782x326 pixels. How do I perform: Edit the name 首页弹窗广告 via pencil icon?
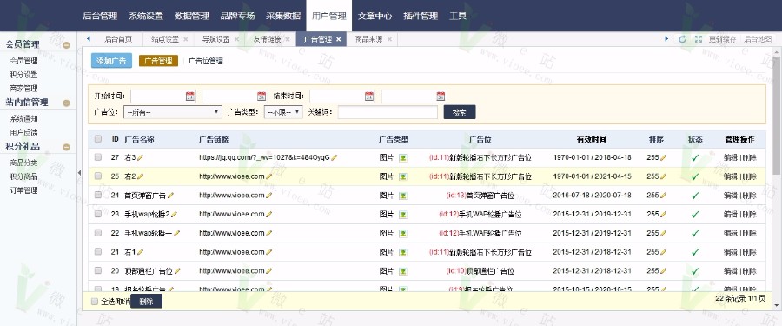pos(170,196)
